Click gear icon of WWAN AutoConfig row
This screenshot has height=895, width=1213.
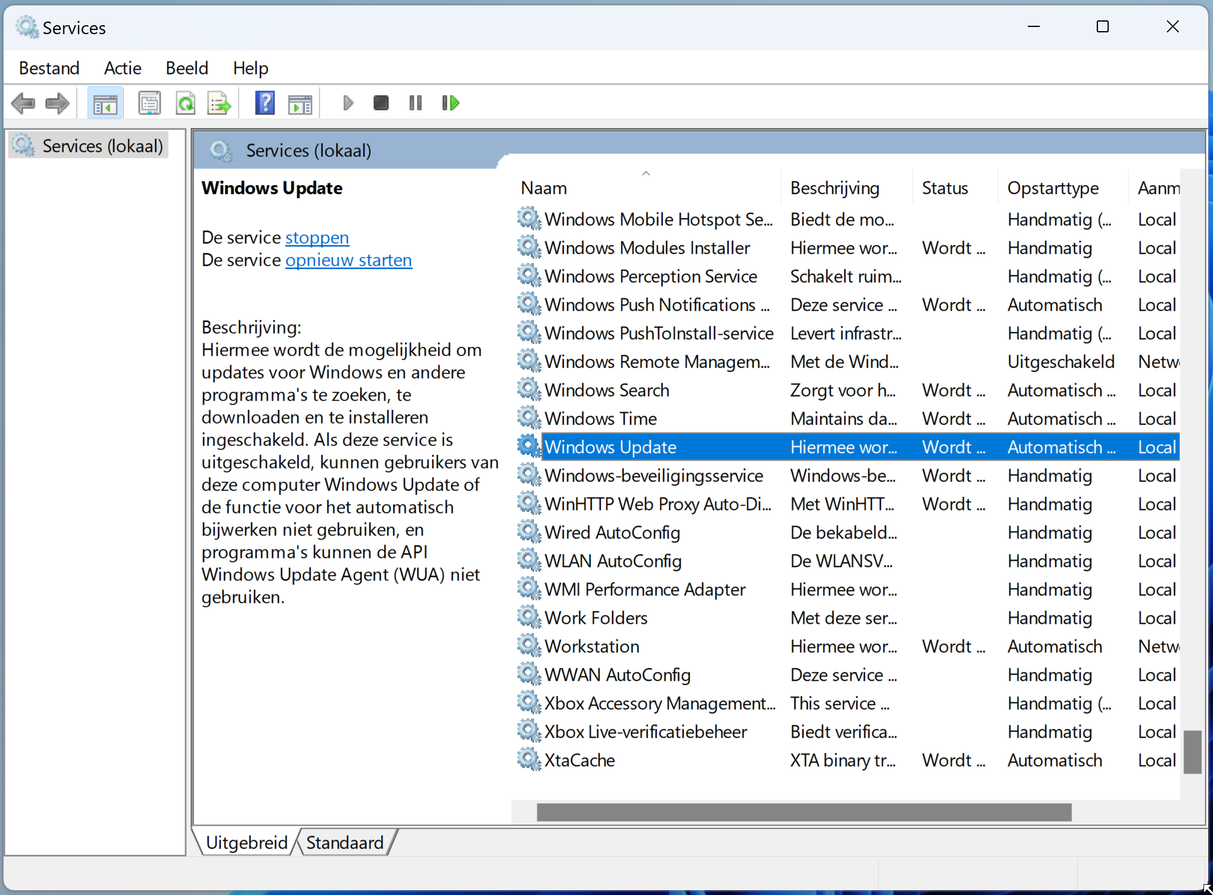pyautogui.click(x=529, y=674)
